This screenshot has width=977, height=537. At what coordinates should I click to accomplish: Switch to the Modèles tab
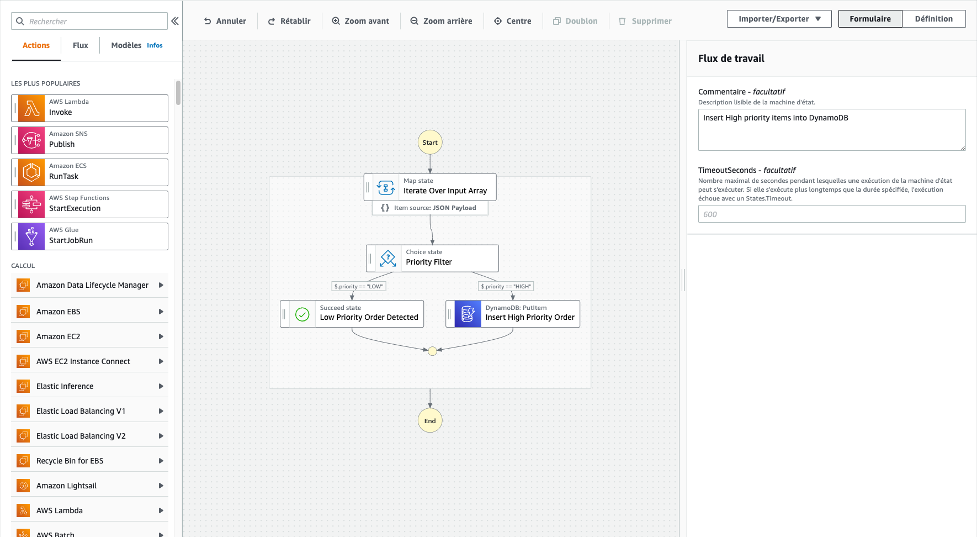[126, 45]
